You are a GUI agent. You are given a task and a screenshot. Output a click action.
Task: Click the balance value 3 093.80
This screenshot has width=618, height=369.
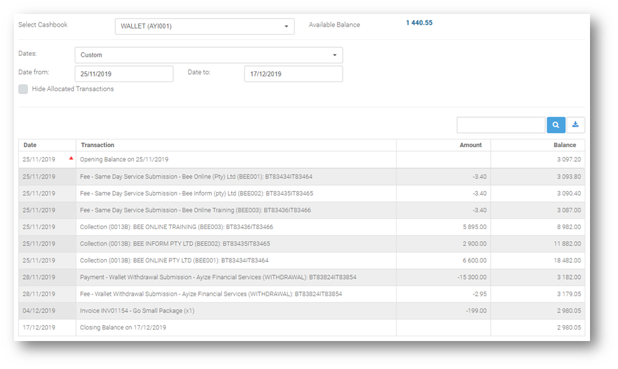pyautogui.click(x=569, y=177)
